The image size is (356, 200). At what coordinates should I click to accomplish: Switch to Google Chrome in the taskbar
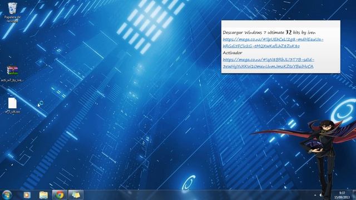click(x=60, y=195)
